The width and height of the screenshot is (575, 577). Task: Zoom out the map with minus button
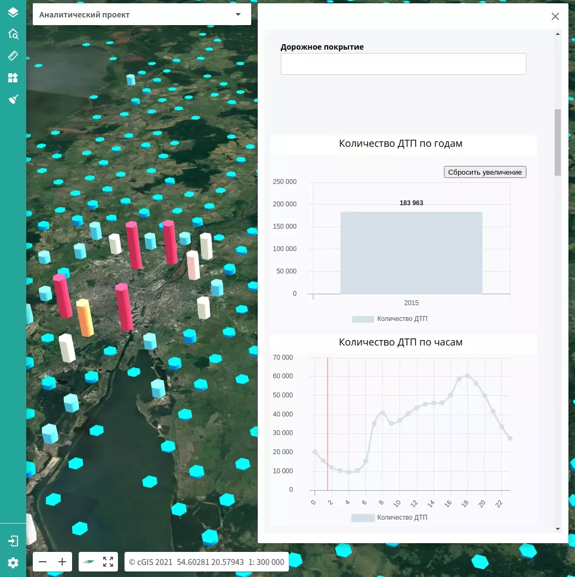point(43,562)
